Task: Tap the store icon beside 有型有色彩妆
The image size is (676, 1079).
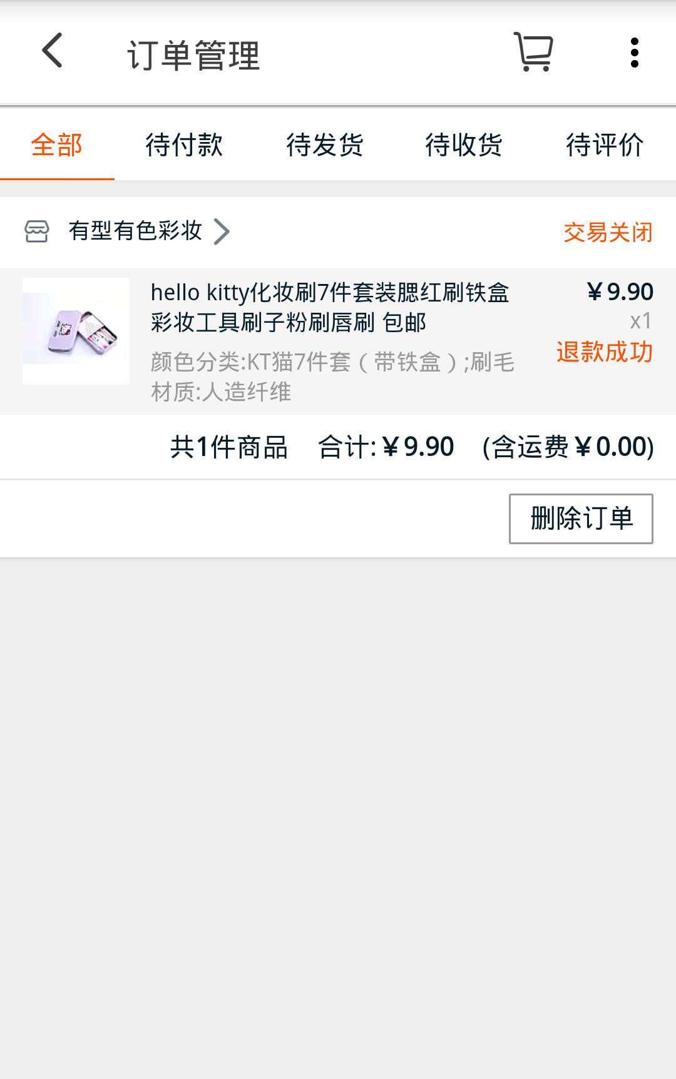Action: click(x=36, y=231)
